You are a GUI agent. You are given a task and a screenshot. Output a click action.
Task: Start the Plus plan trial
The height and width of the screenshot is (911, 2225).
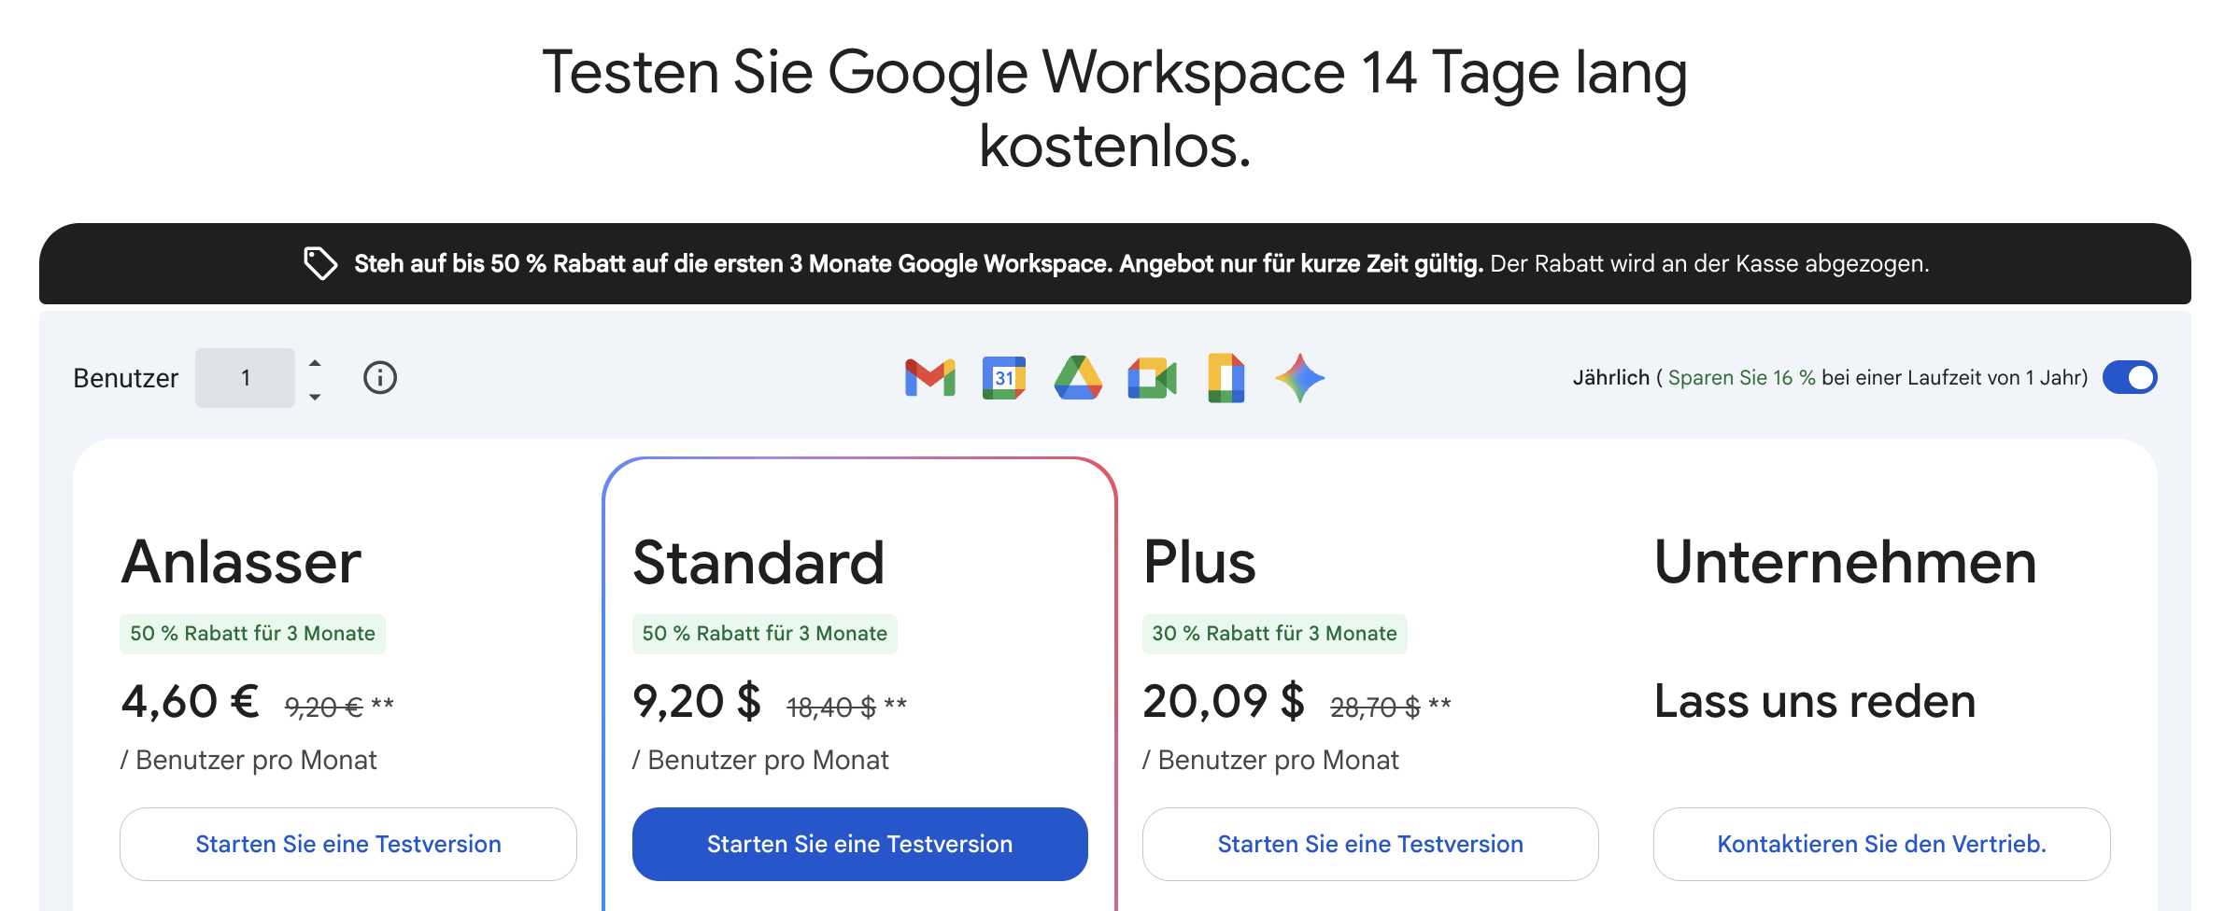point(1369,843)
